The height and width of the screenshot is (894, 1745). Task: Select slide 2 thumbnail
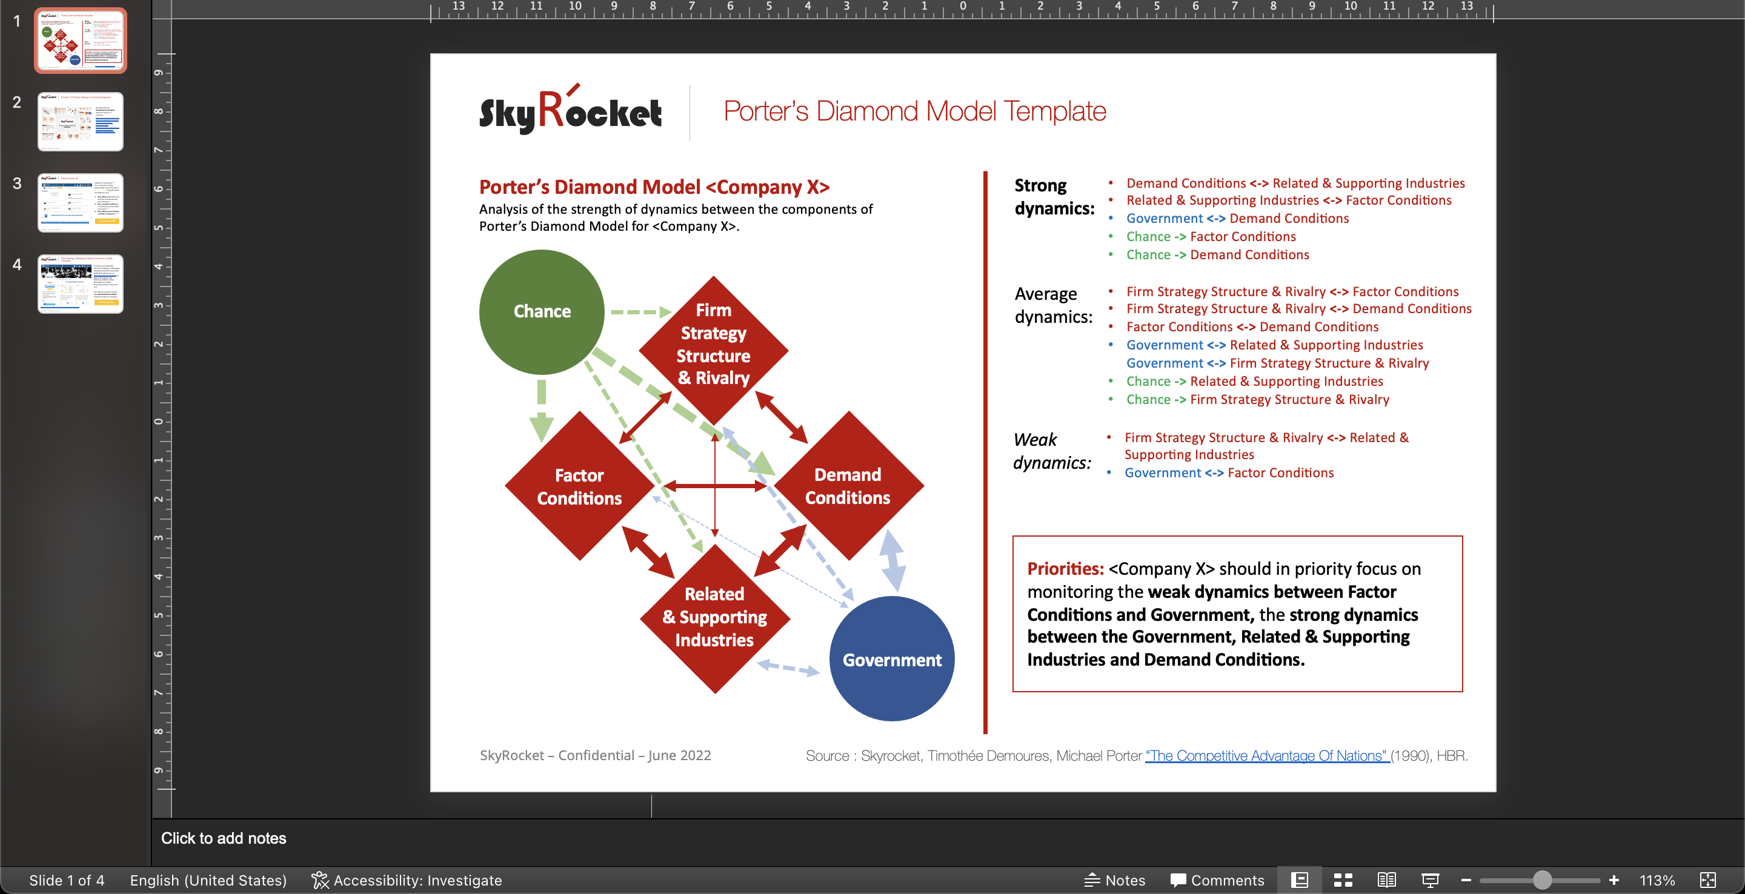tap(80, 121)
